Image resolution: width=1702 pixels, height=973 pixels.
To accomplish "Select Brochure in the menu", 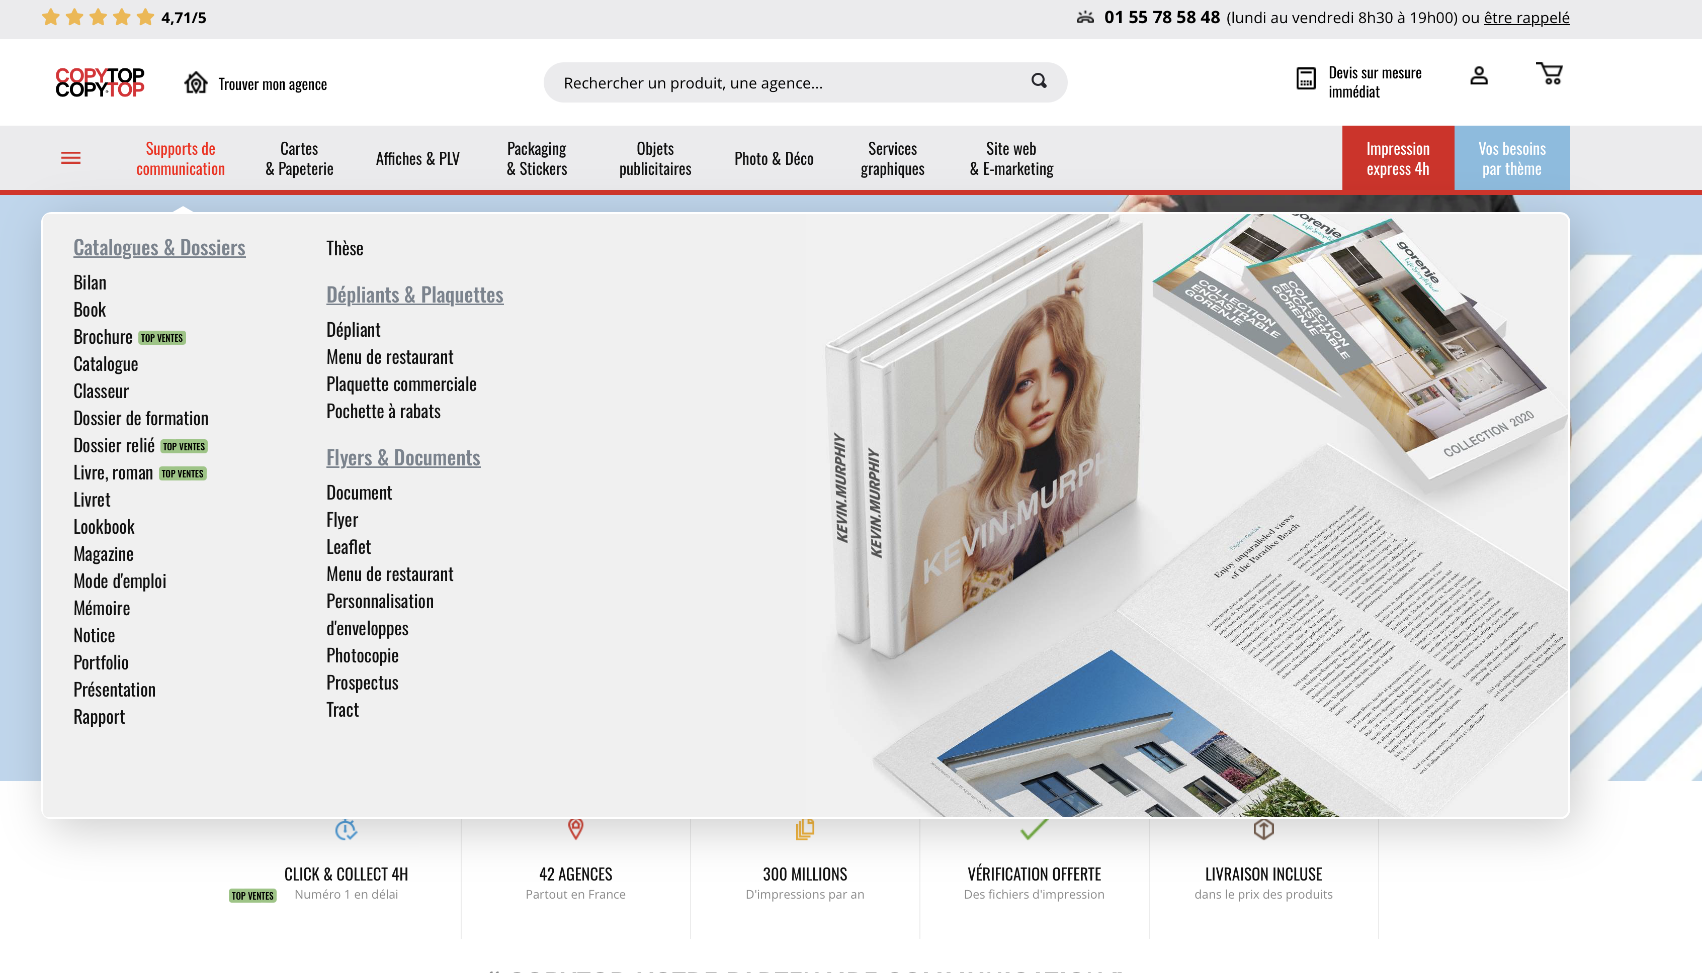I will pos(103,337).
